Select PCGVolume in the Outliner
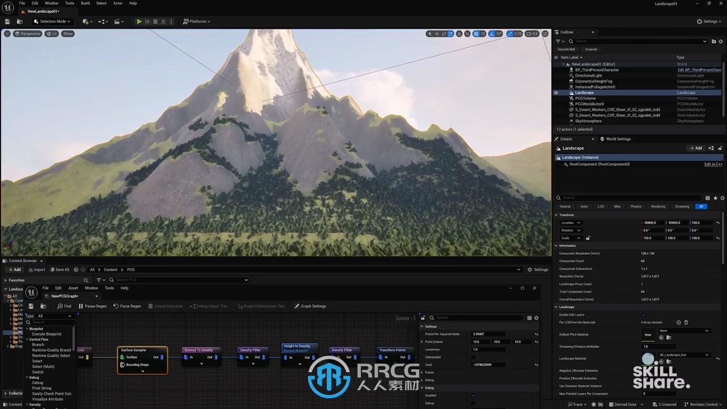The image size is (727, 409). pos(585,98)
